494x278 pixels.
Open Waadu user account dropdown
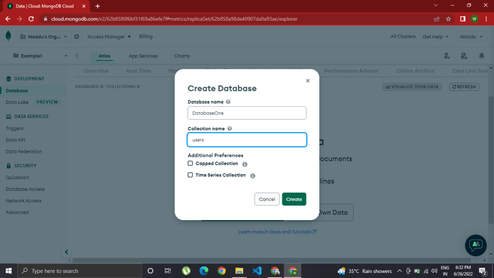[x=471, y=37]
